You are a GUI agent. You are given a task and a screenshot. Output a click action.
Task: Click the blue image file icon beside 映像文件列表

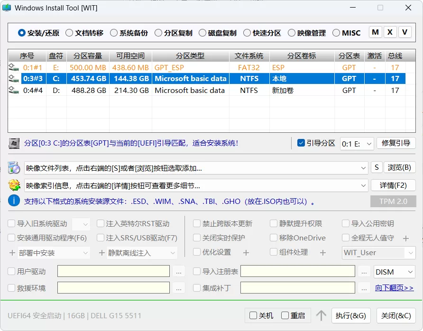coord(14,167)
